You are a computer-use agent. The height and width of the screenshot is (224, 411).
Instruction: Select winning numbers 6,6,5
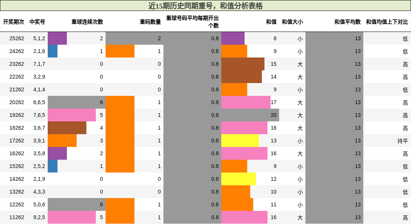tap(39, 102)
